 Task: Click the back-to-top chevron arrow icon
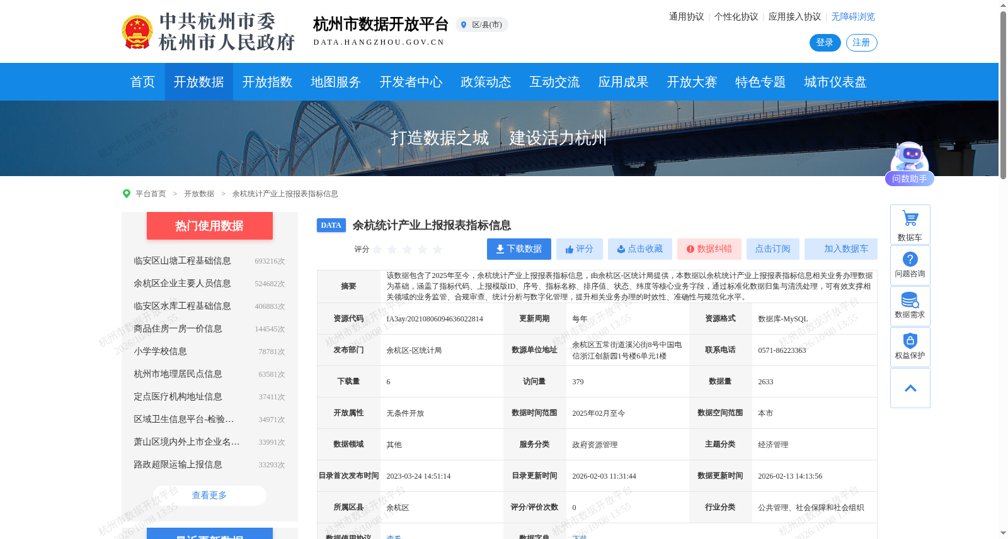tap(910, 388)
